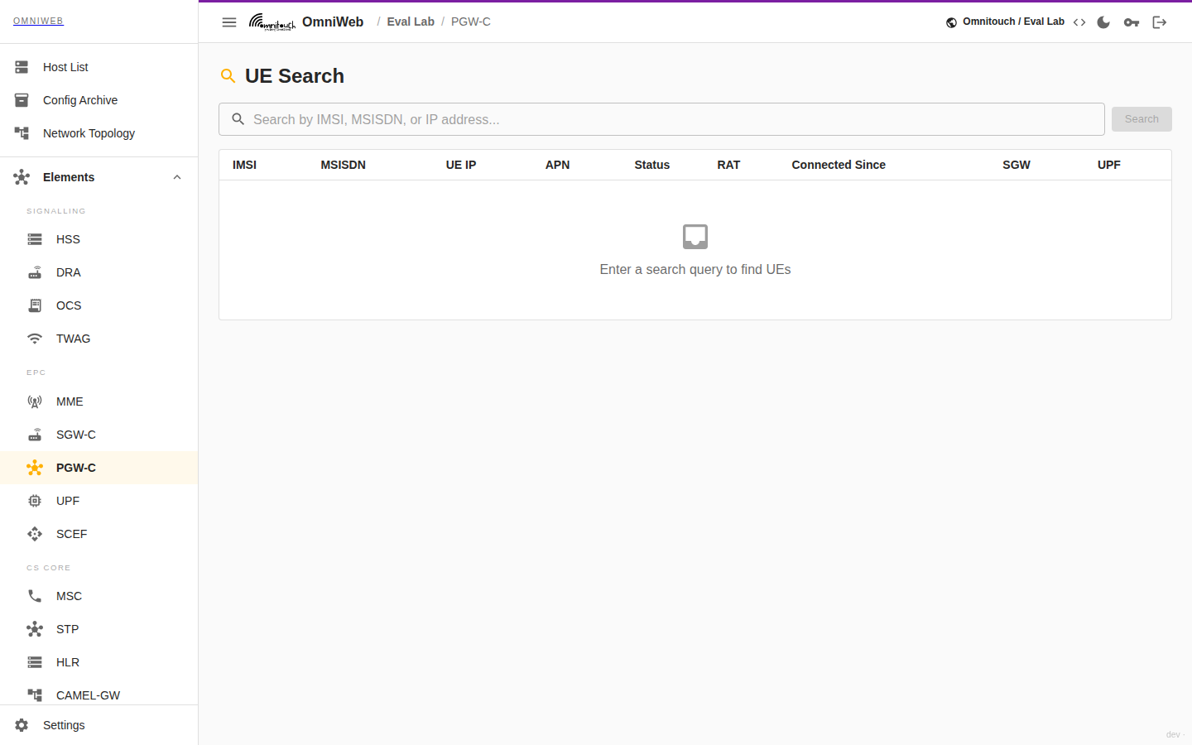Click the OMNIWEB link at top left
This screenshot has width=1192, height=745.
(38, 21)
